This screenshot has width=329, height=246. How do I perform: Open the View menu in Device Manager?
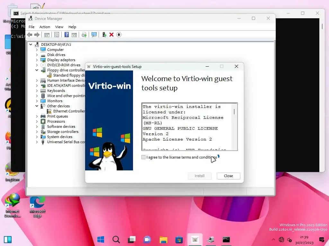pyautogui.click(x=59, y=27)
